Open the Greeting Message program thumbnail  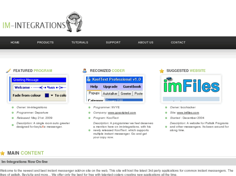coord(38,89)
